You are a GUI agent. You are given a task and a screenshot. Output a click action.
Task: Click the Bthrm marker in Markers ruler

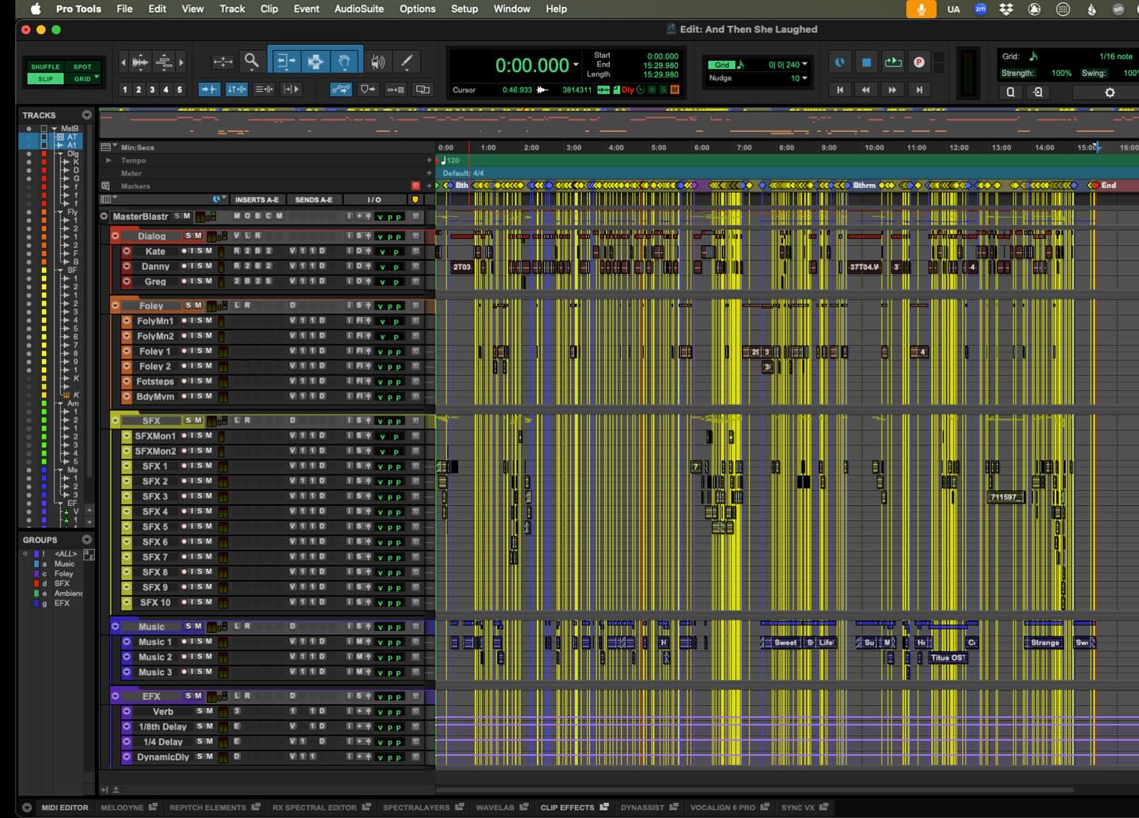(864, 186)
